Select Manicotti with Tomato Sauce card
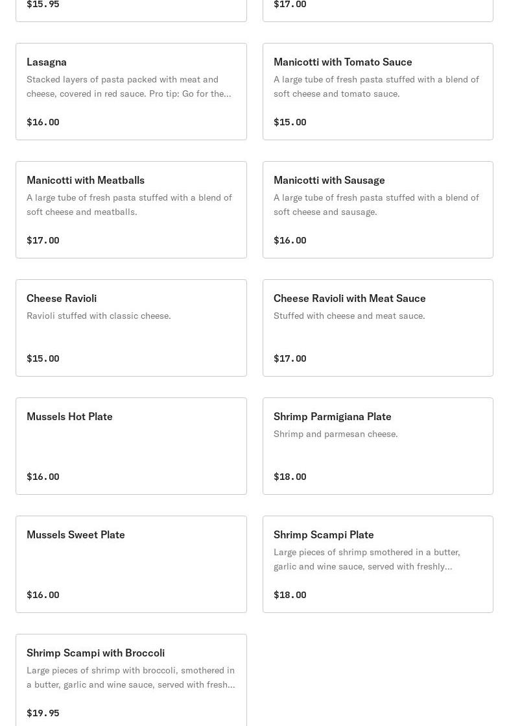 [377, 92]
